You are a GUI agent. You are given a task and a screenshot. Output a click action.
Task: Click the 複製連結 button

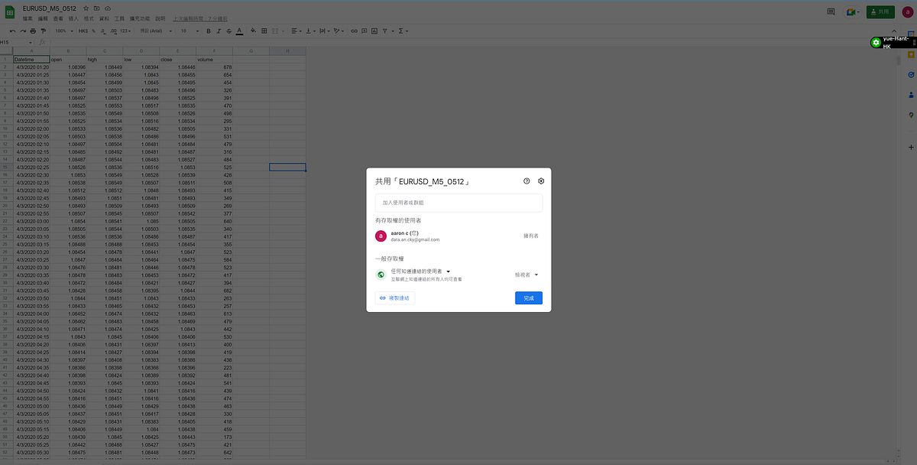(395, 298)
